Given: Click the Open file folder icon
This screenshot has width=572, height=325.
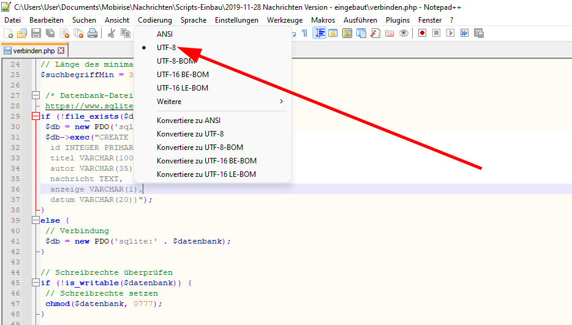Looking at the screenshot, I should [x=21, y=33].
